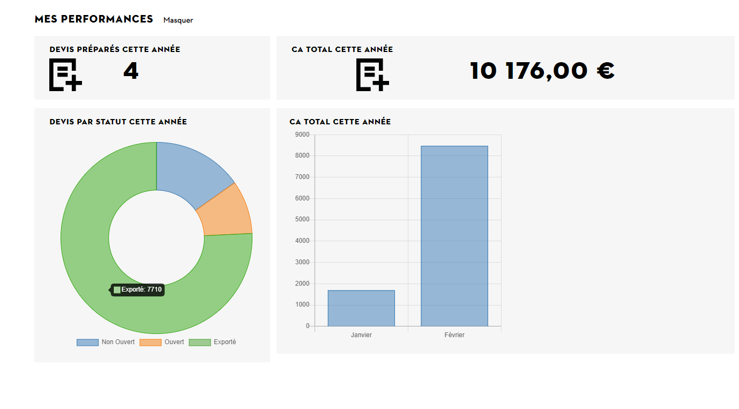This screenshot has height=409, width=739.
Task: Click the Mes Performances heading
Action: coord(94,19)
